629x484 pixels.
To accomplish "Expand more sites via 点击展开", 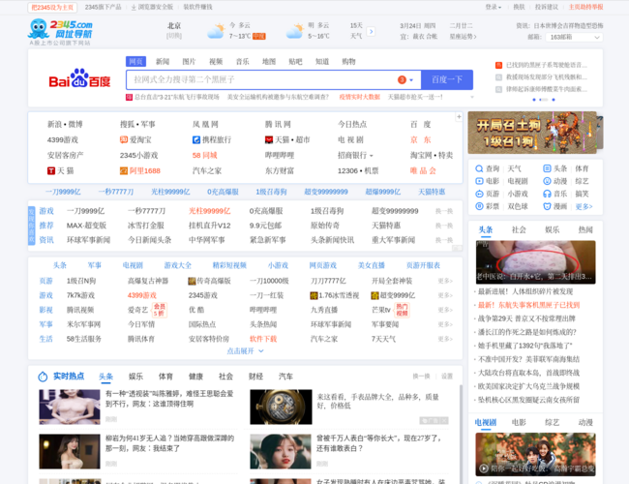I will (245, 351).
